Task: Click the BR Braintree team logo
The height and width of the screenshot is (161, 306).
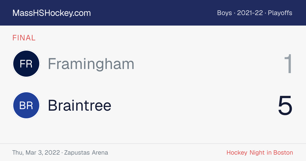Action: click(x=26, y=105)
